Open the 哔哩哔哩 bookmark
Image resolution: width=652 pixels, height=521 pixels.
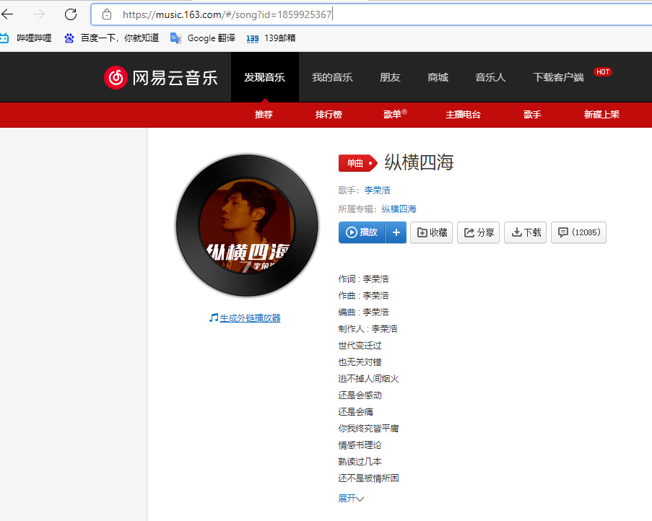point(26,38)
